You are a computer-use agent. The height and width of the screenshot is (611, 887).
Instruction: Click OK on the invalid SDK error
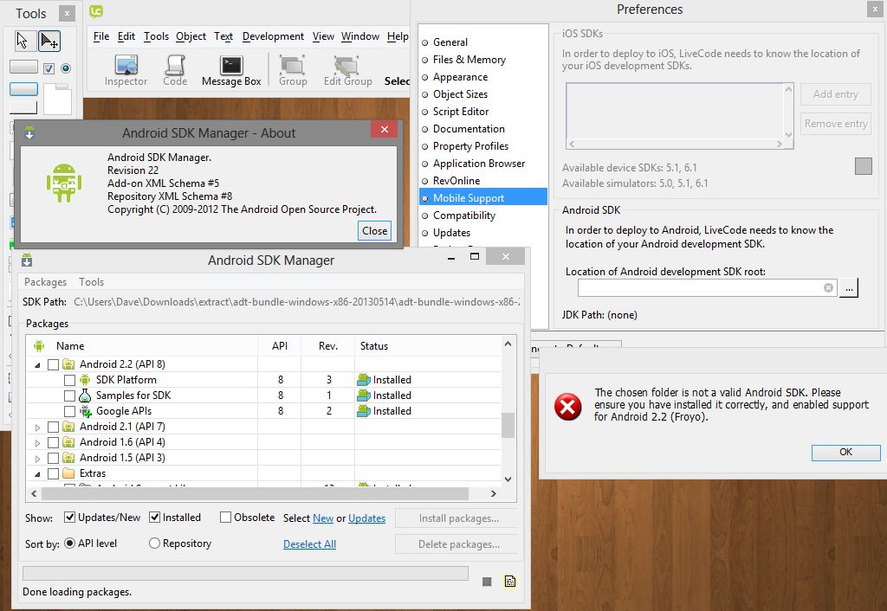845,452
